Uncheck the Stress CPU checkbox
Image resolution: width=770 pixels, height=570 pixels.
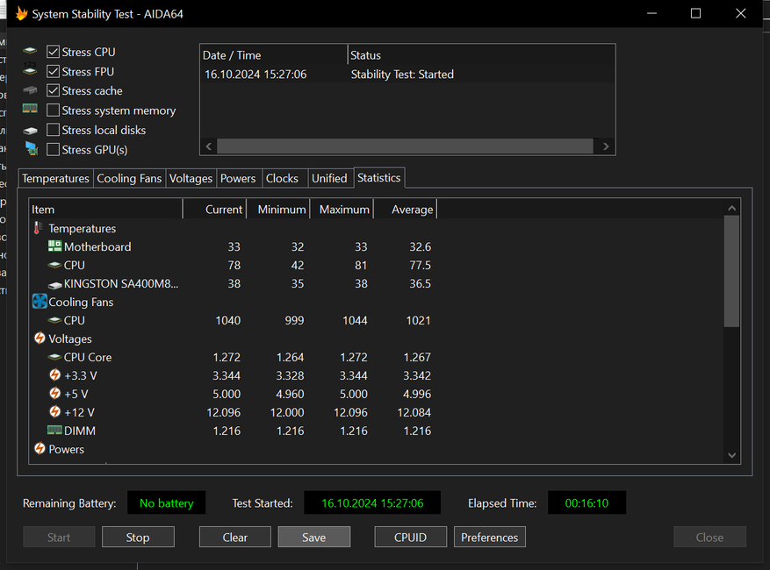54,53
